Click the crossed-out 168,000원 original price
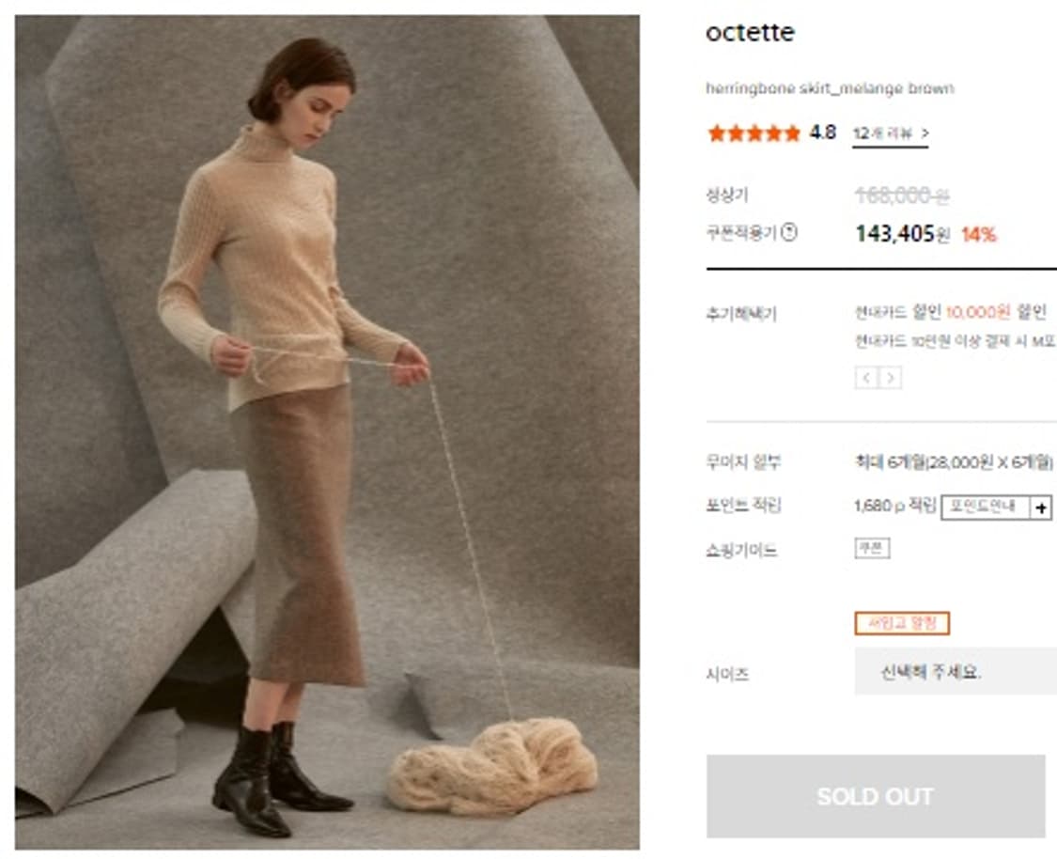The image size is (1057, 859). (901, 195)
